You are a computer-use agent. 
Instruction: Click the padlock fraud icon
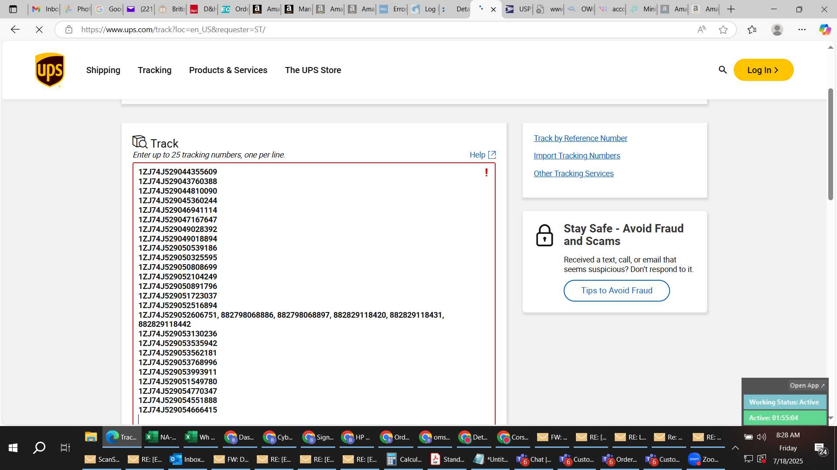544,235
